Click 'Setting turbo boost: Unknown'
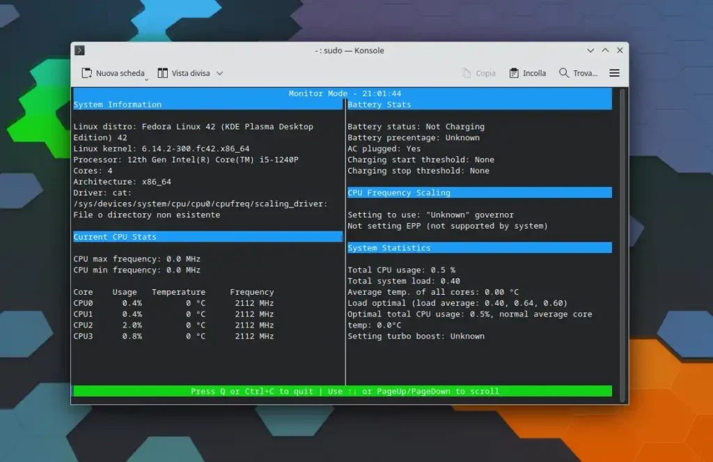Screen dimensions: 713x462 pyautogui.click(x=416, y=336)
